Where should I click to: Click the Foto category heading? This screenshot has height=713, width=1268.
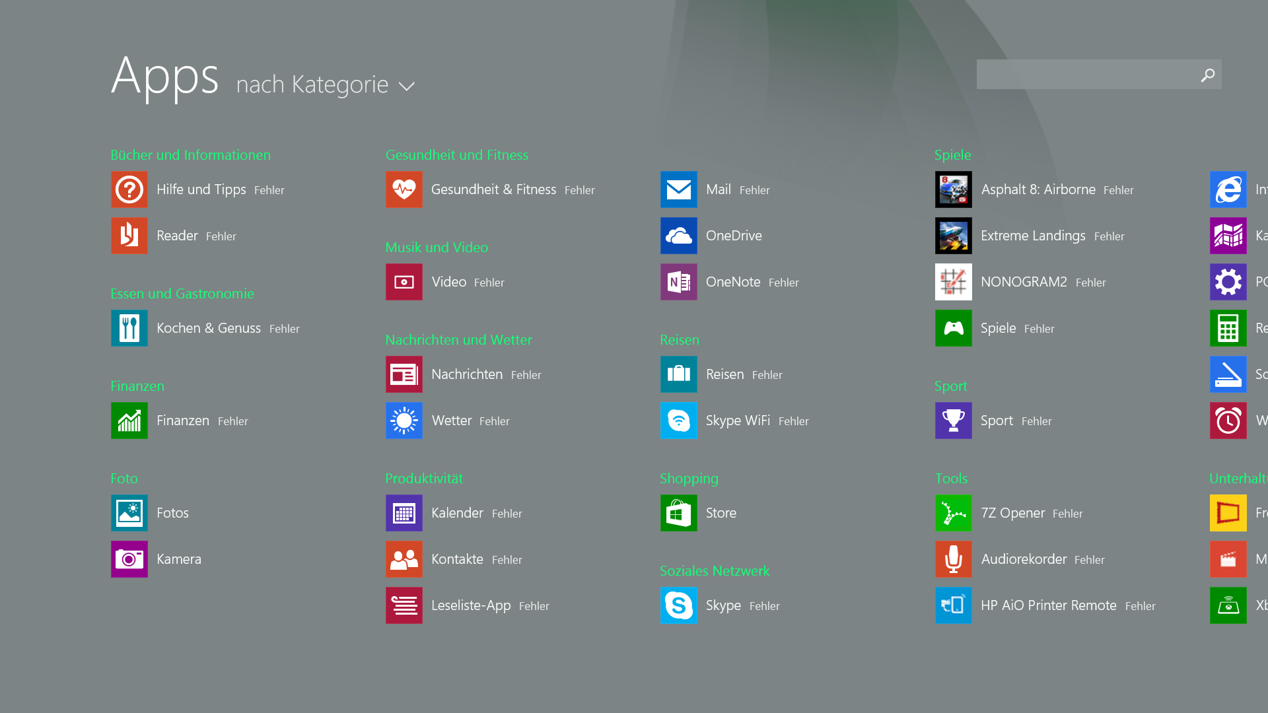124,479
